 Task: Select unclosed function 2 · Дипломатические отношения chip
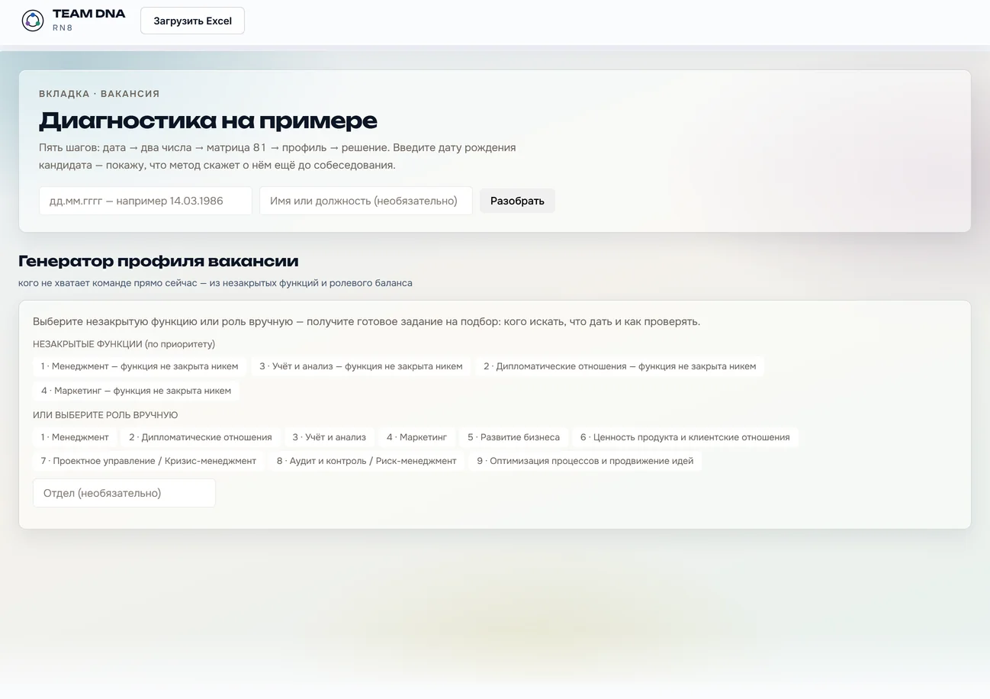coord(619,366)
